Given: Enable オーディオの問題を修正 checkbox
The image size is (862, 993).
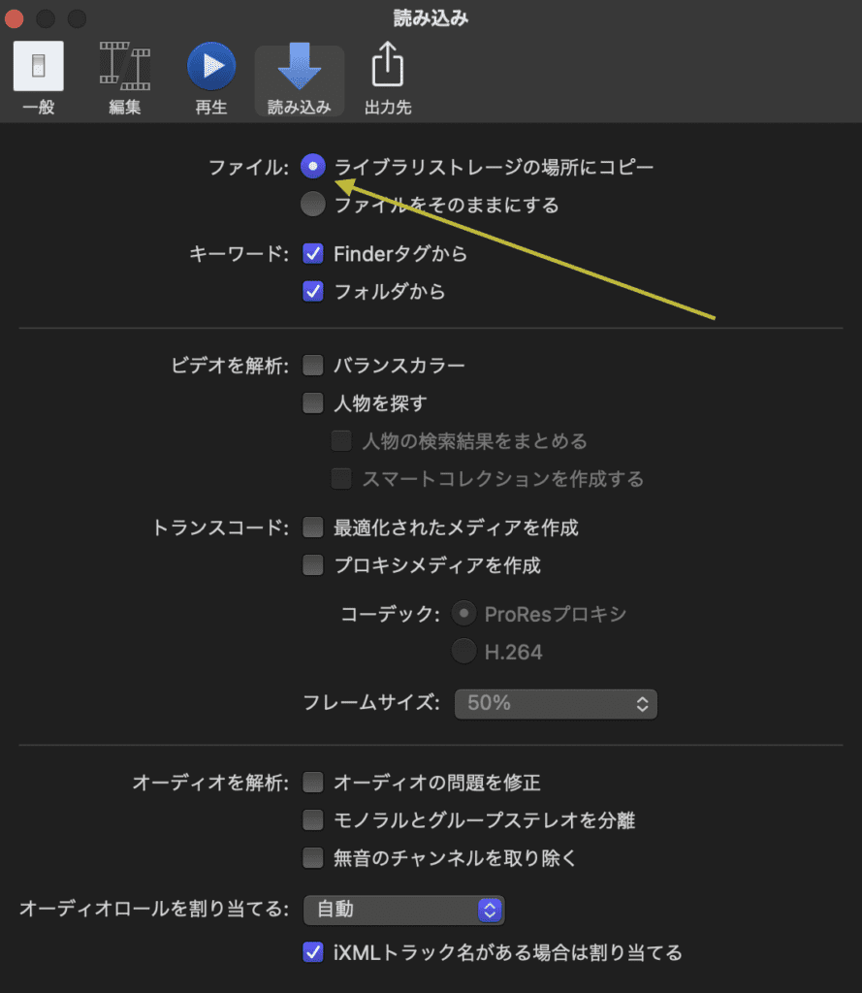Looking at the screenshot, I should [313, 783].
